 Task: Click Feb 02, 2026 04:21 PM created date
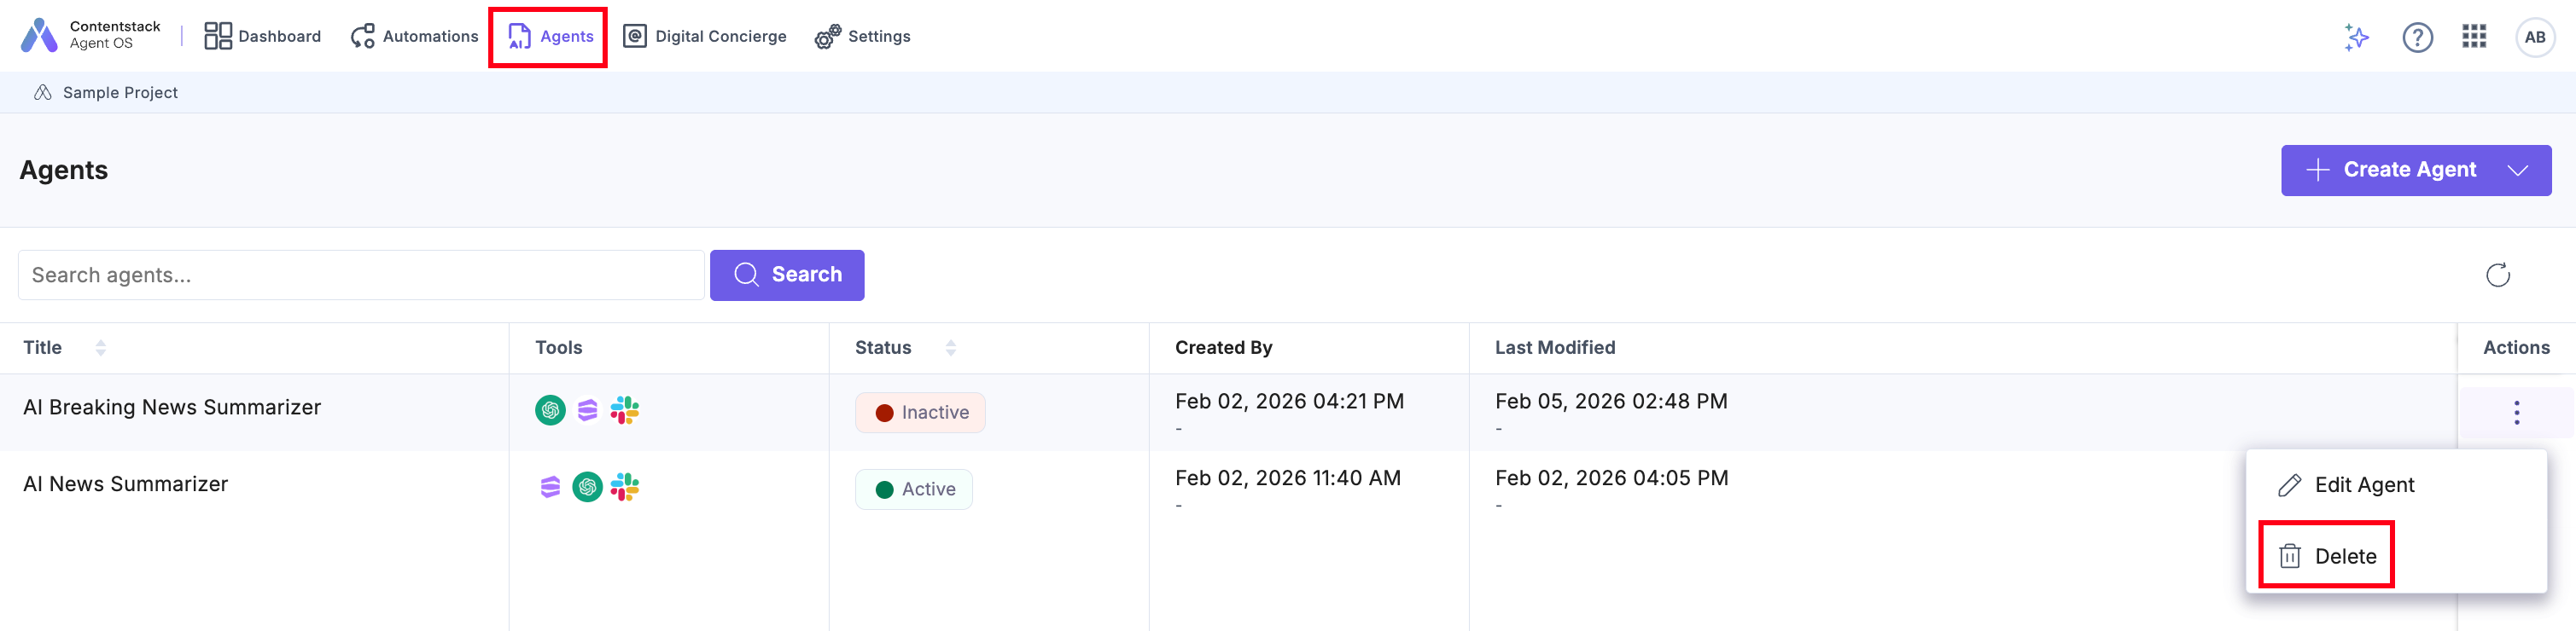click(1289, 402)
